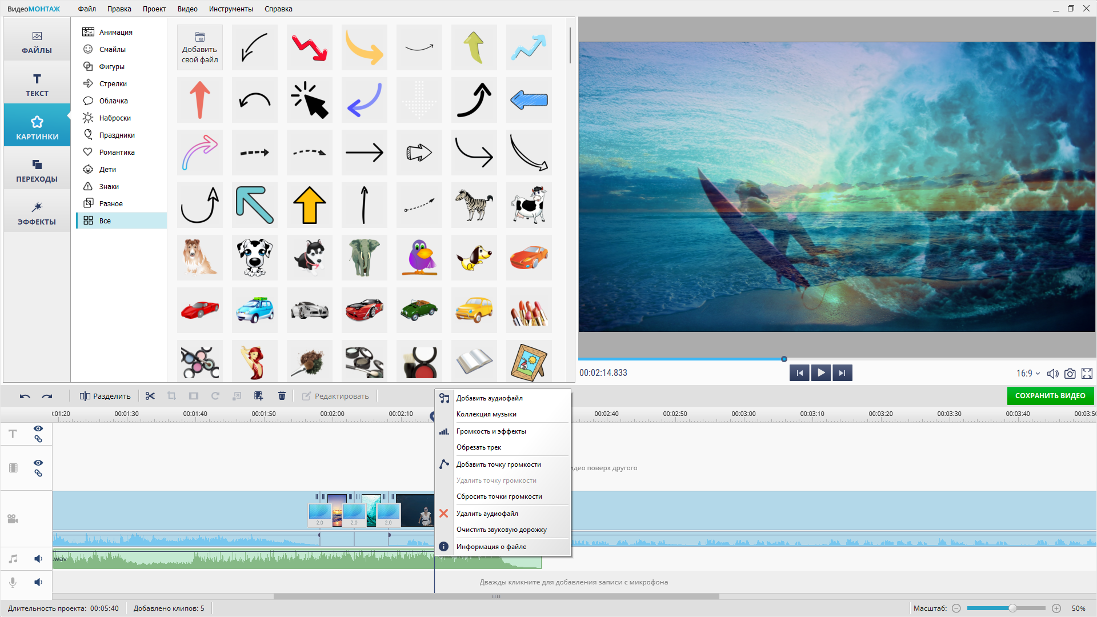Viewport: 1097px width, 617px height.
Task: Choose Громкость и эффекты from context menu
Action: pyautogui.click(x=491, y=431)
